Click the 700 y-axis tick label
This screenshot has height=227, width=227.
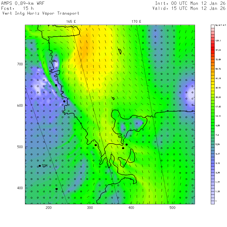[x=20, y=64]
